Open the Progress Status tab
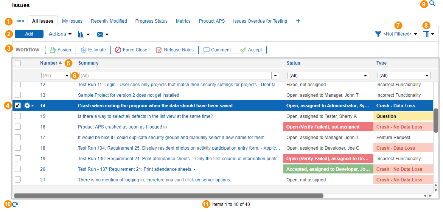Image resolution: width=443 pixels, height=212 pixels. [x=151, y=21]
